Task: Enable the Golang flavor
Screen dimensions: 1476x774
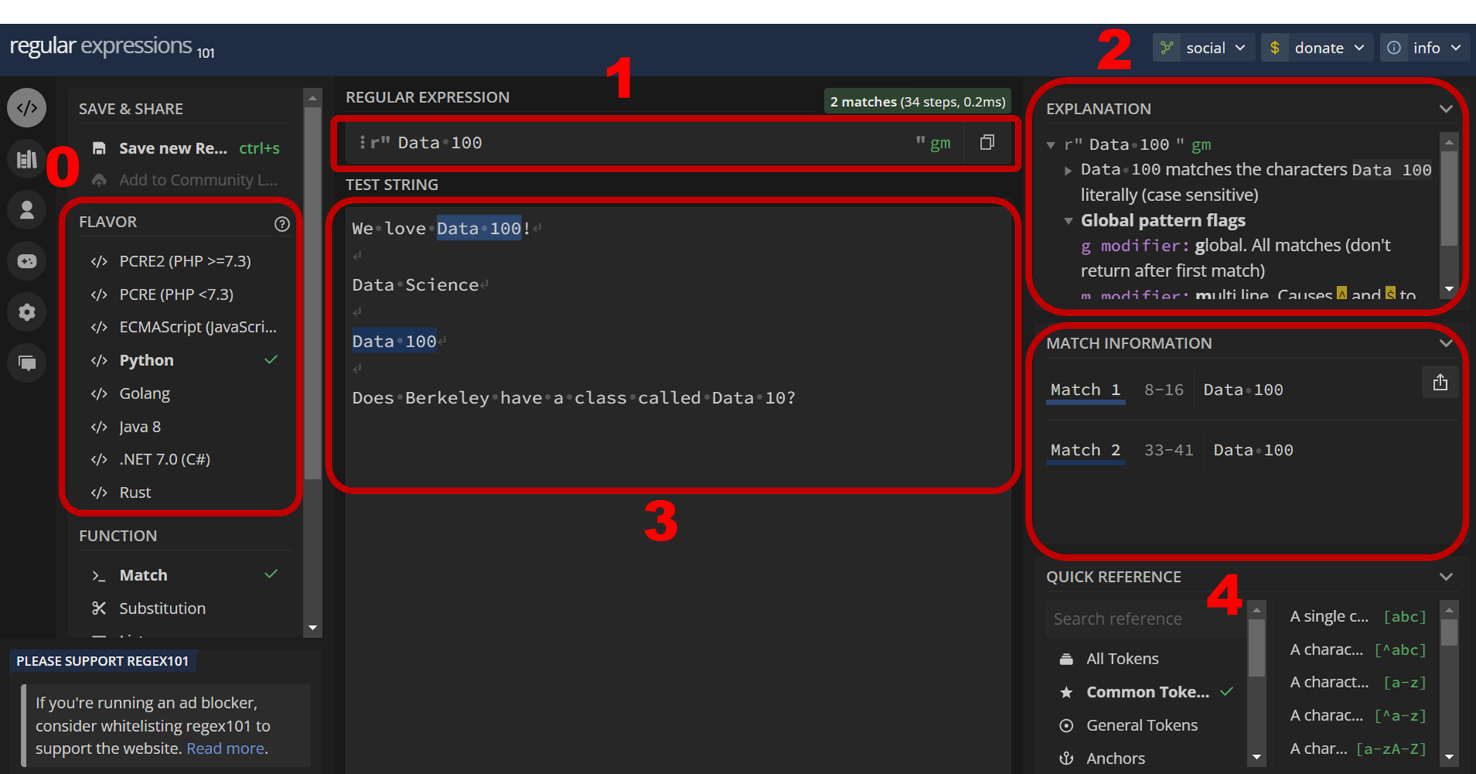Action: 145,393
